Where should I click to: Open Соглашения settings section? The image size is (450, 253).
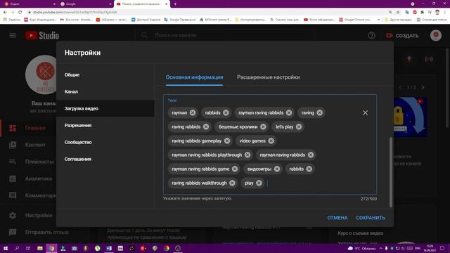[x=105, y=160]
